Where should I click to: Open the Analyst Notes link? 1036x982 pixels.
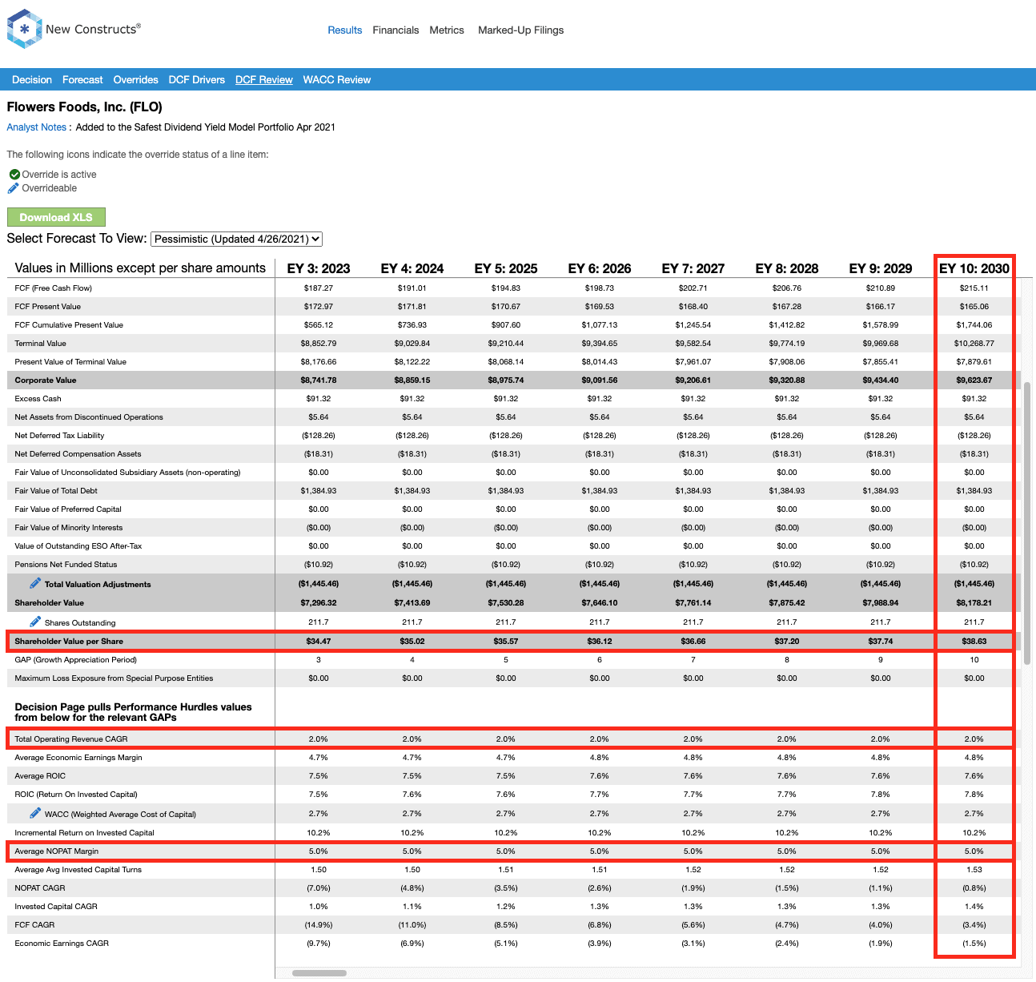point(37,127)
